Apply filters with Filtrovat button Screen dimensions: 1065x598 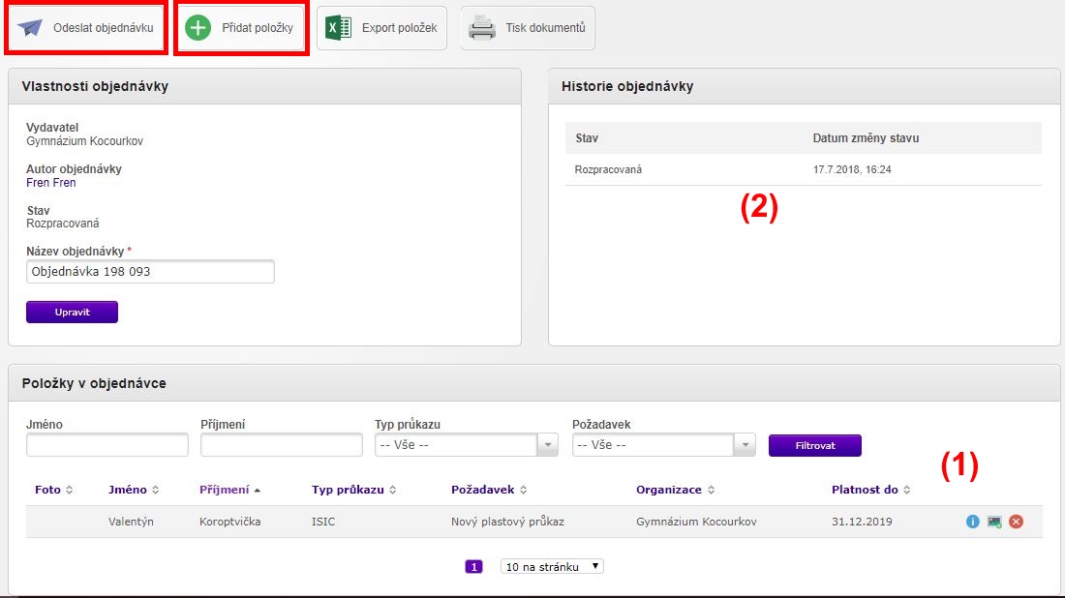(815, 445)
